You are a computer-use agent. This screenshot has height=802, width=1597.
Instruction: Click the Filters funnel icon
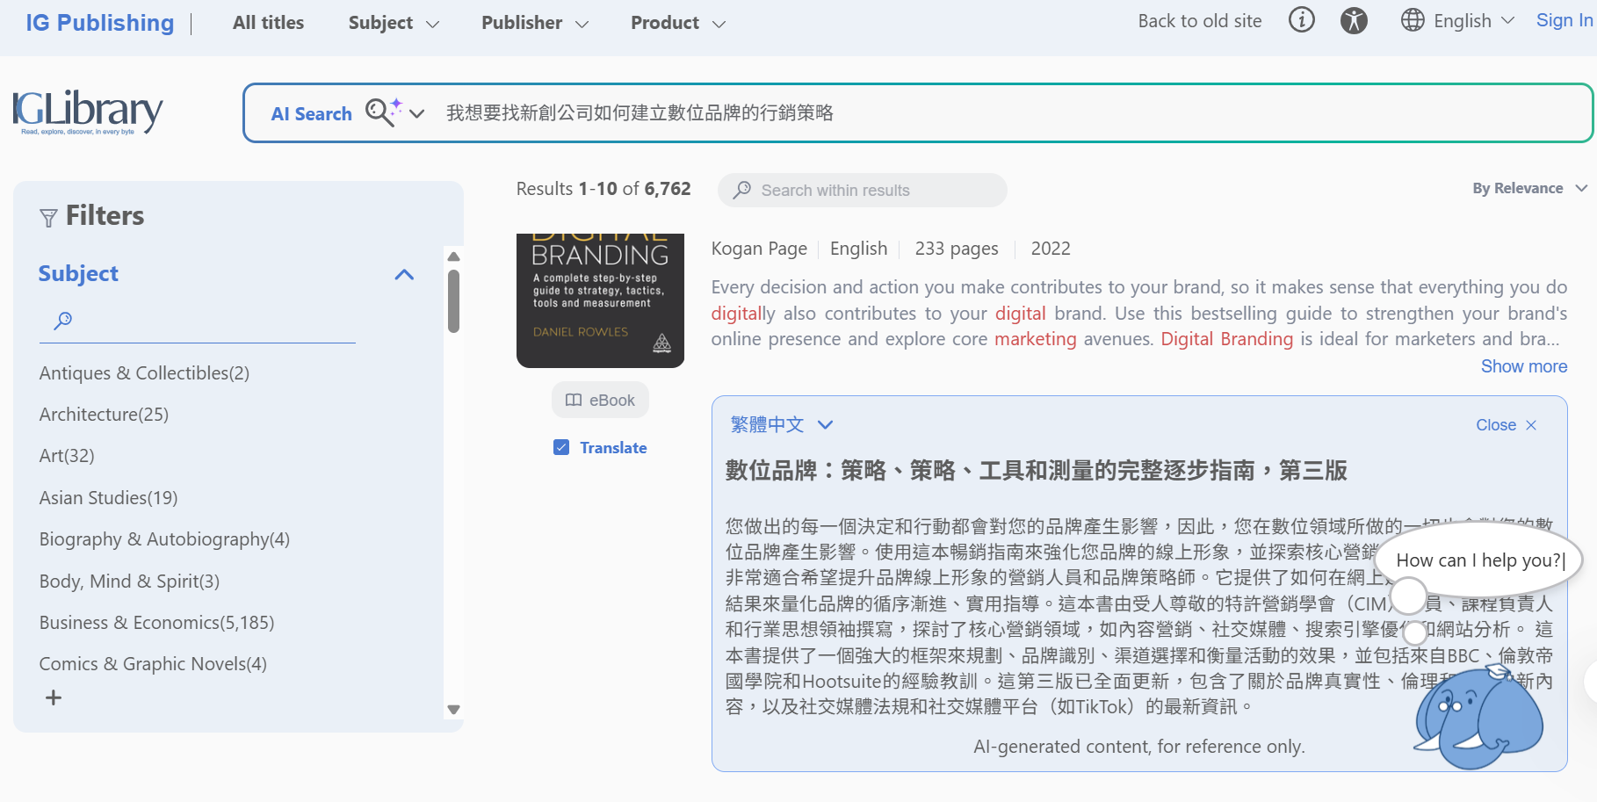pyautogui.click(x=48, y=218)
